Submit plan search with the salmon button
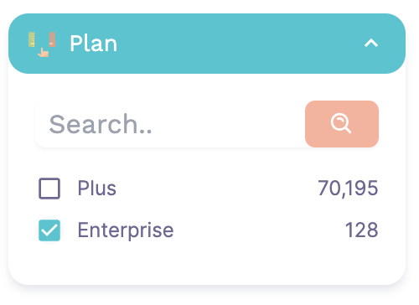419x305 pixels. coord(342,124)
